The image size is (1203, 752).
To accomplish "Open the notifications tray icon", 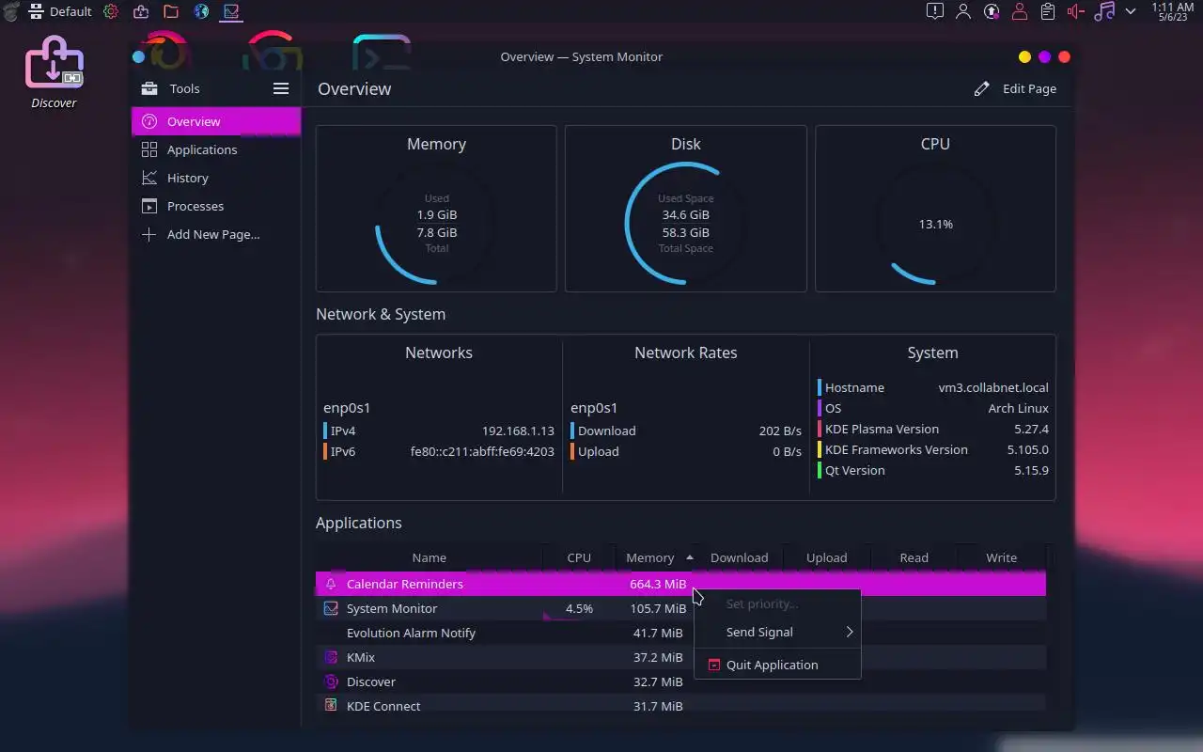I will tap(934, 11).
